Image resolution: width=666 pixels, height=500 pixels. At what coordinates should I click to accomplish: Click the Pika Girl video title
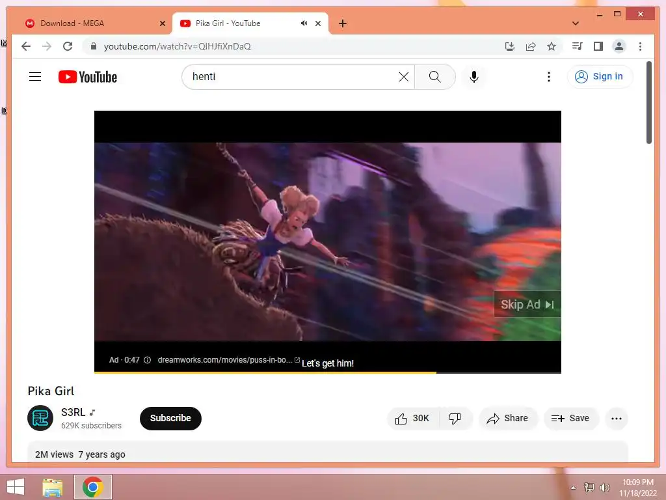point(51,391)
